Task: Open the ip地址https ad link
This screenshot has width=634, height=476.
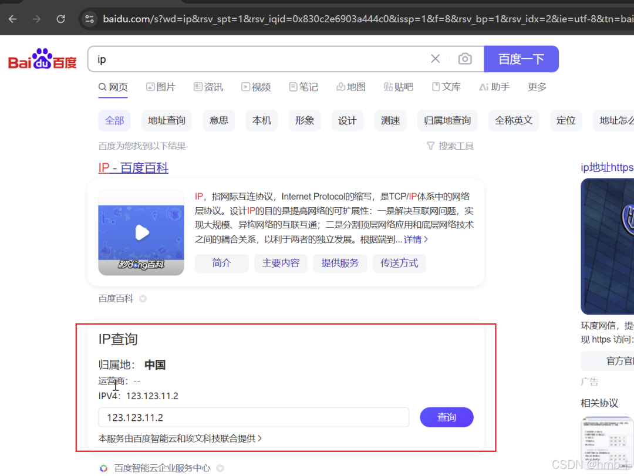Action: 607,167
